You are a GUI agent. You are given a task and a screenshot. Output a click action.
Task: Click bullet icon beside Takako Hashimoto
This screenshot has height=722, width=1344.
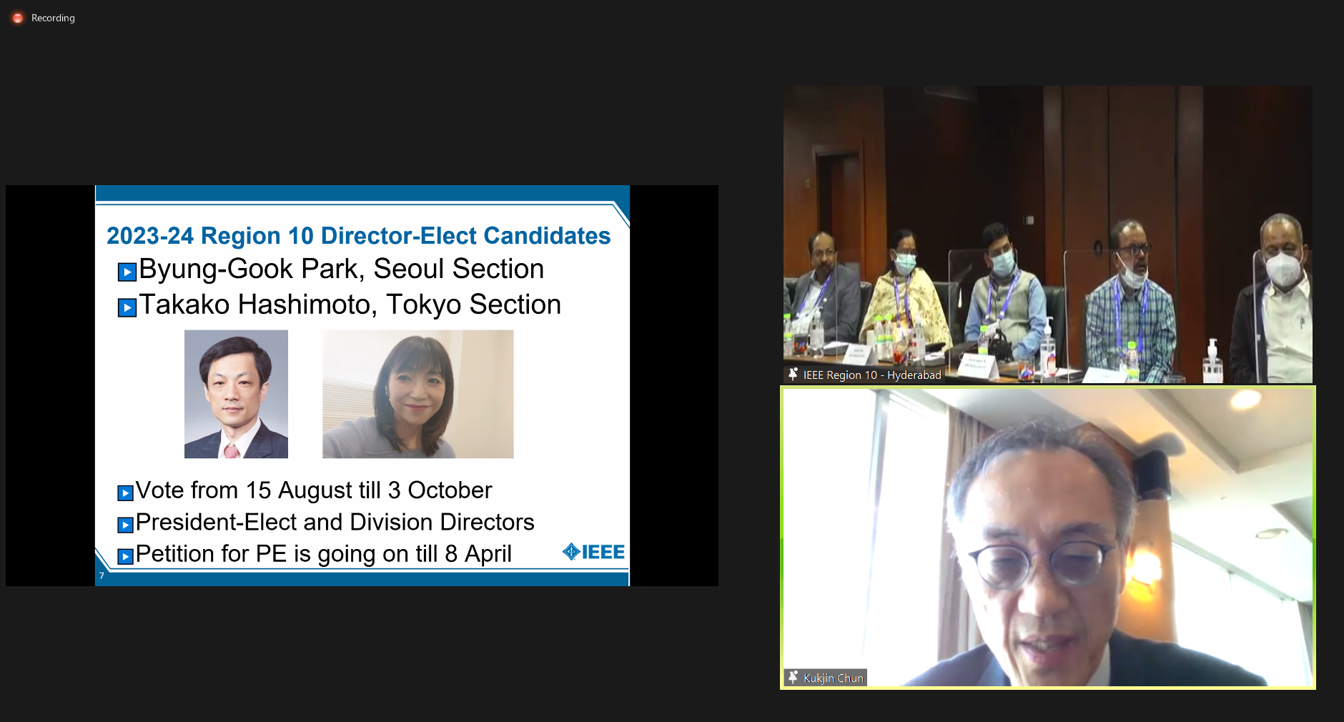[x=127, y=307]
